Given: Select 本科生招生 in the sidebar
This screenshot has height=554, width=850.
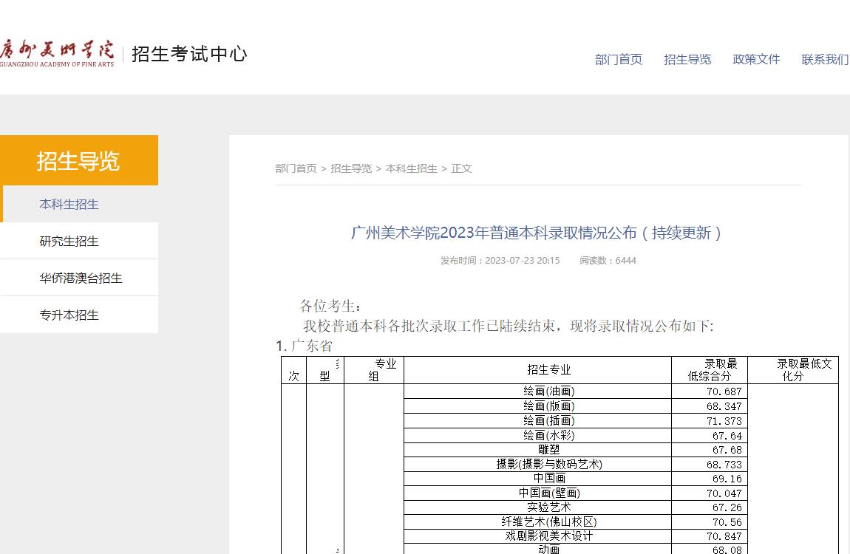Looking at the screenshot, I should (69, 204).
